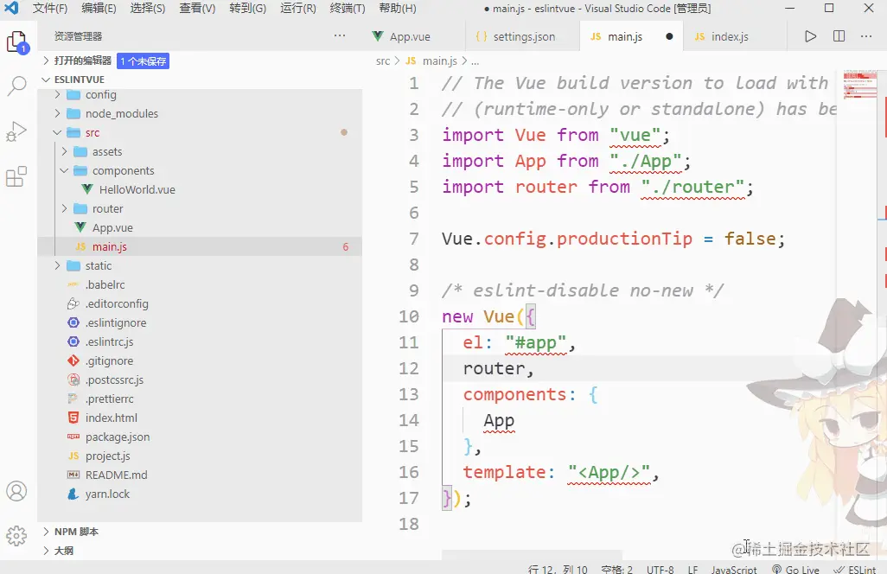Click main.js in the breadcrumb
This screenshot has height=574, width=887.
439,61
